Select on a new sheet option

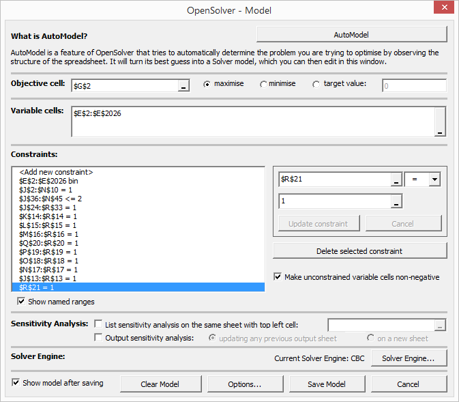[x=370, y=338]
